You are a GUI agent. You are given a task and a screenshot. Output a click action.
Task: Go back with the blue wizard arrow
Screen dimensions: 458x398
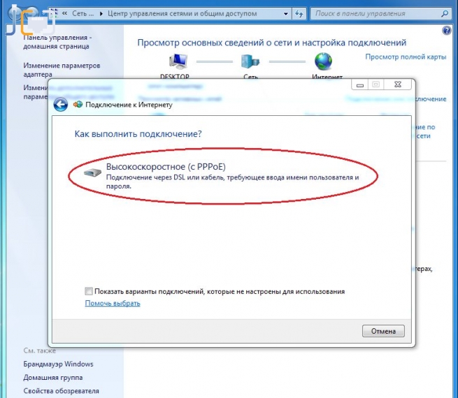[60, 105]
